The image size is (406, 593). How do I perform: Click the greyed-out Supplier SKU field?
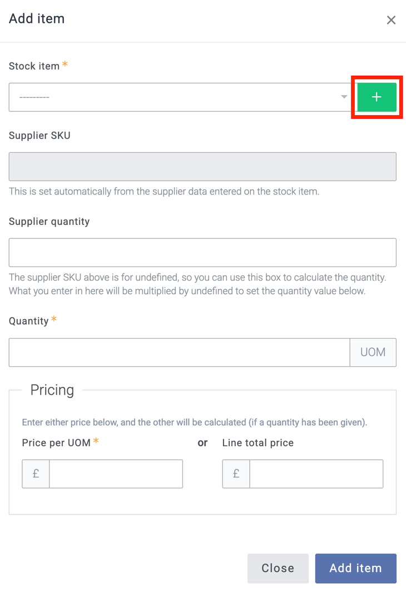[202, 166]
